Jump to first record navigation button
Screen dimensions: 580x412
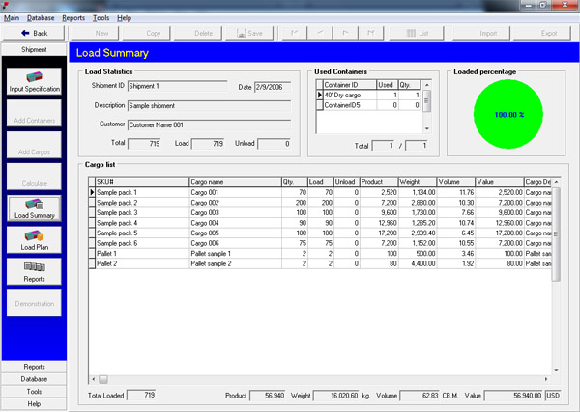coord(295,33)
